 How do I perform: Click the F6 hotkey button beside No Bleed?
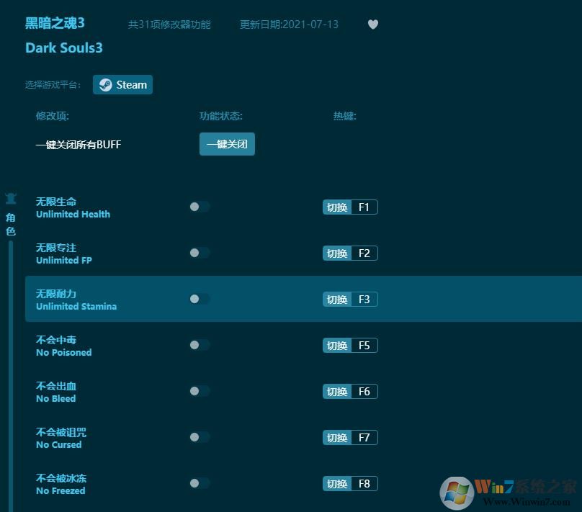pyautogui.click(x=350, y=391)
